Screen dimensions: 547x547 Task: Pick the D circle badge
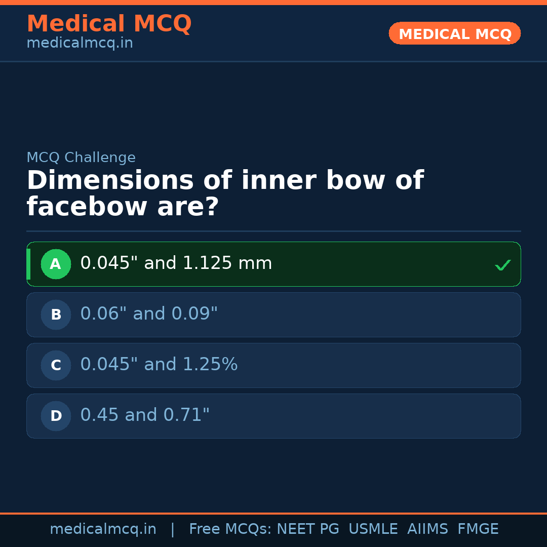click(x=56, y=416)
